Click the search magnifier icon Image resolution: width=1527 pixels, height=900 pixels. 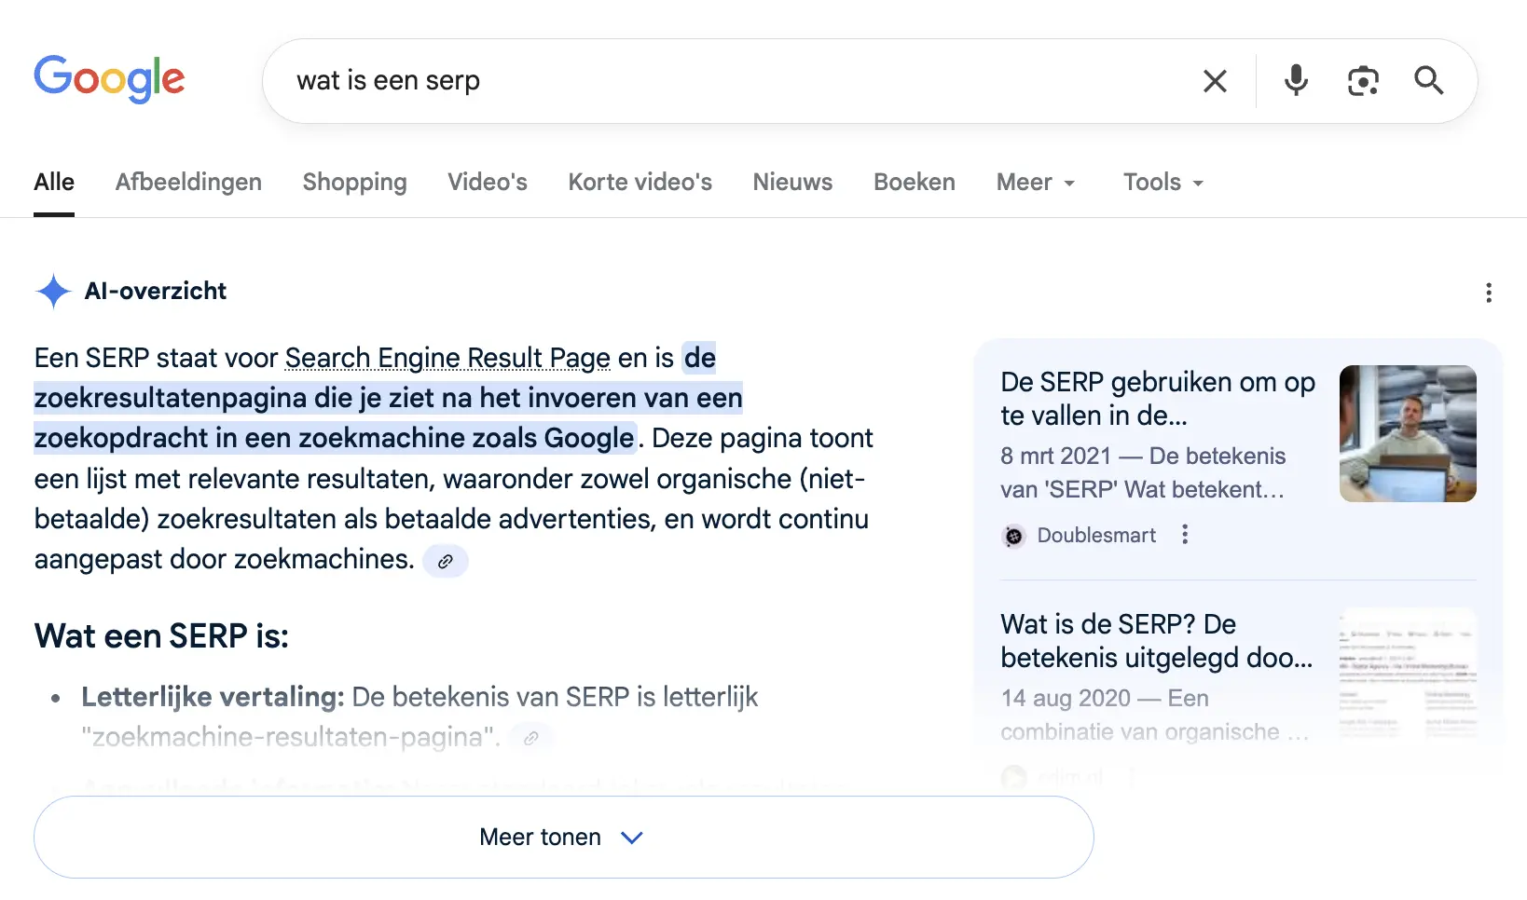1428,81
